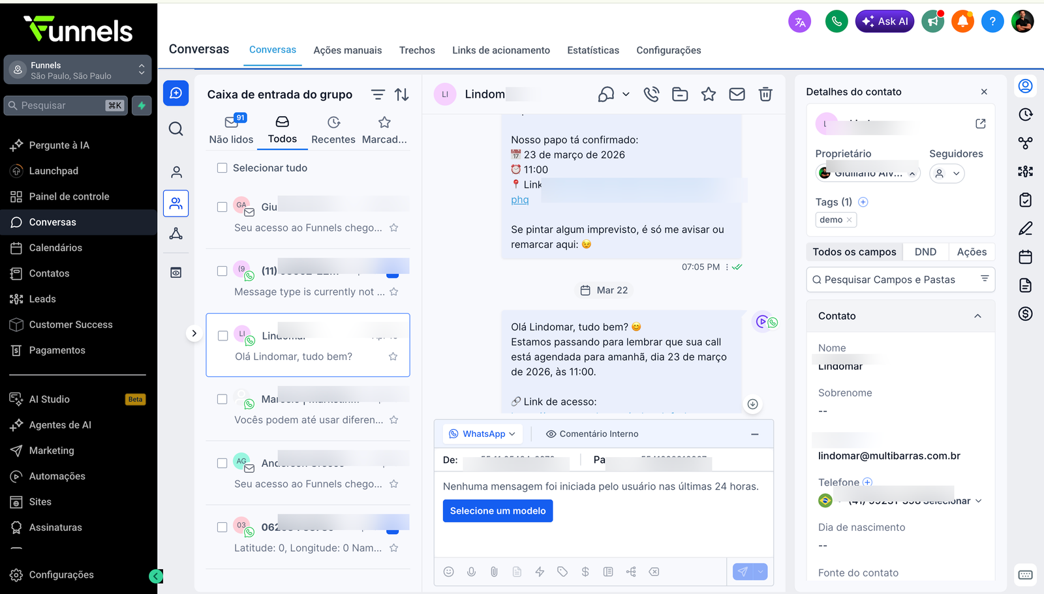Open the inbox filter lines icon
The height and width of the screenshot is (594, 1044).
pos(378,95)
